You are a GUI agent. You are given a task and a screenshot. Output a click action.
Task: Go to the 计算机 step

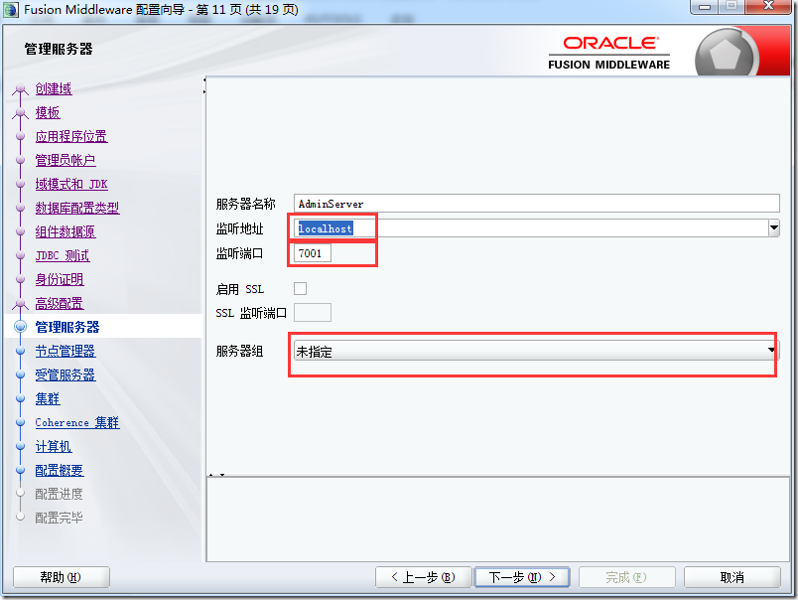click(x=54, y=447)
